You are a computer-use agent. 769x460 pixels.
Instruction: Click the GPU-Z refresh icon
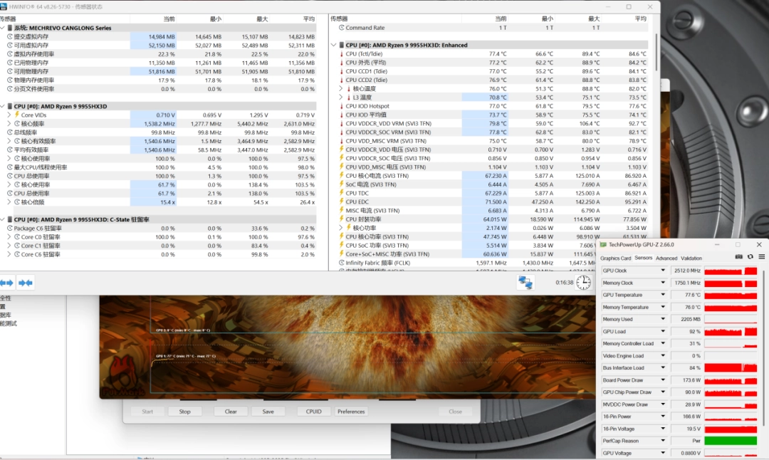point(750,257)
